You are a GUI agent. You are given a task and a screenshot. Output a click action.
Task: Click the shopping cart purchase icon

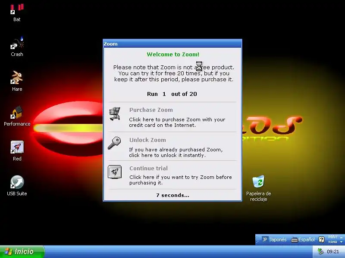pyautogui.click(x=115, y=114)
